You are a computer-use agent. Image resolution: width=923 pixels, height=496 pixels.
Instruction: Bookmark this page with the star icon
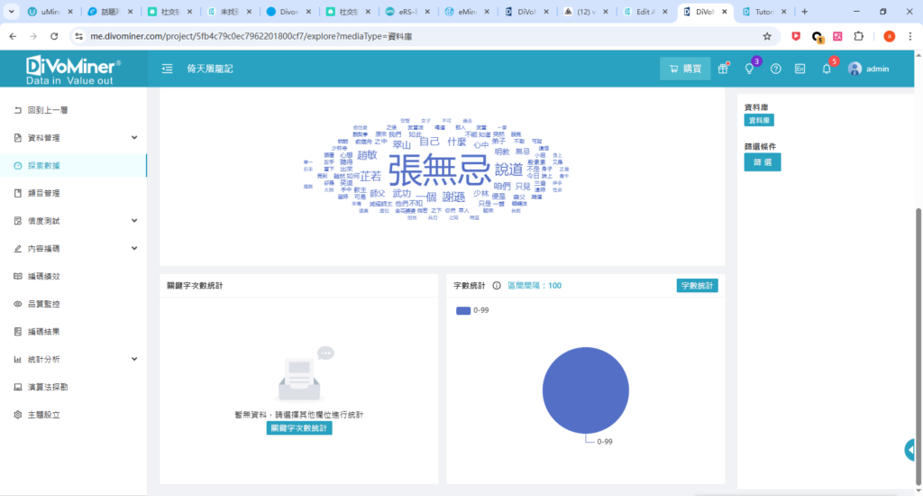767,36
